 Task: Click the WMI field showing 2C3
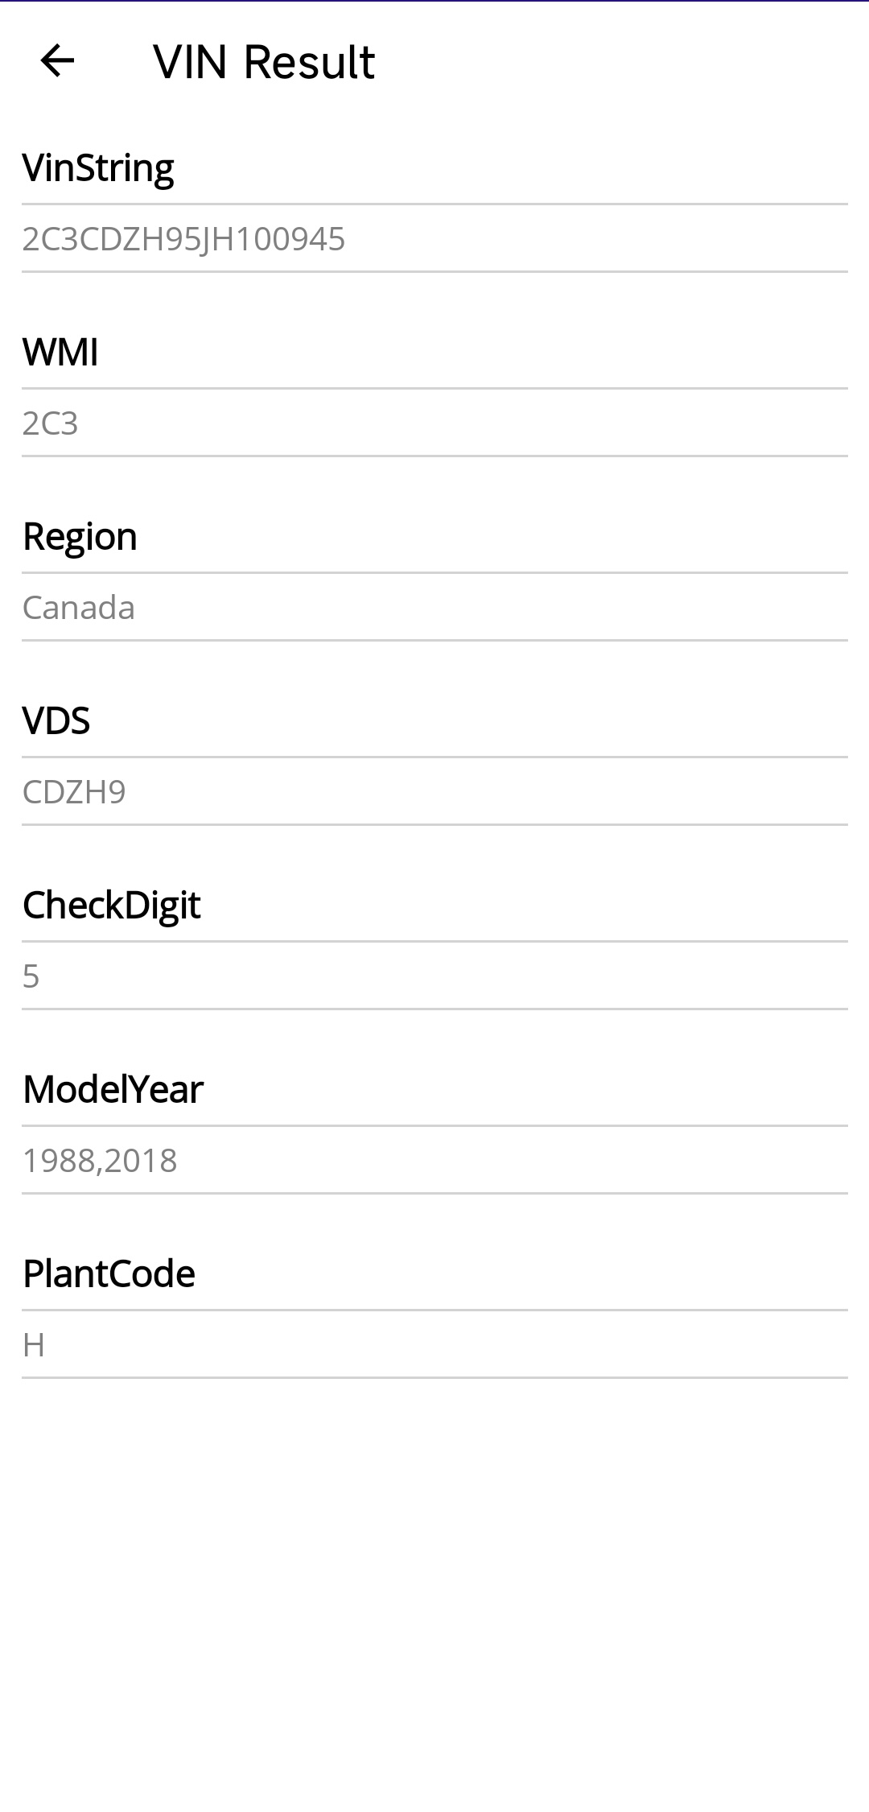(x=434, y=422)
